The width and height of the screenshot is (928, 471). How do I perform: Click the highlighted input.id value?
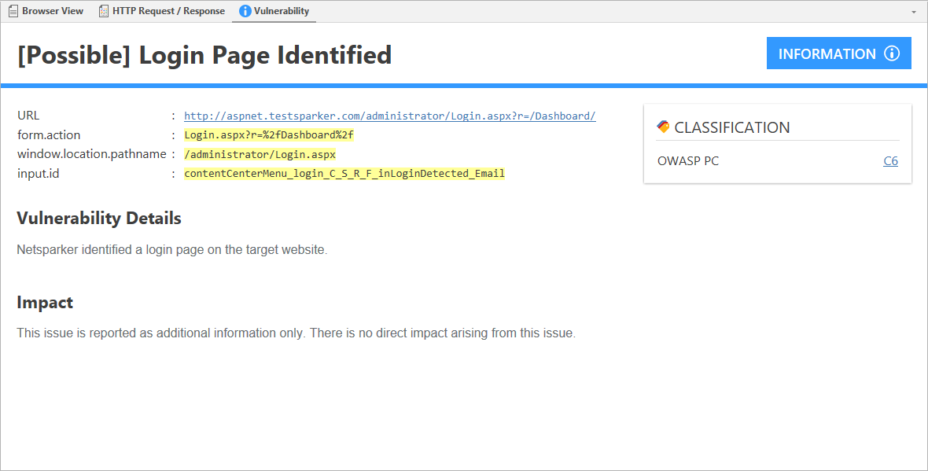(x=344, y=173)
